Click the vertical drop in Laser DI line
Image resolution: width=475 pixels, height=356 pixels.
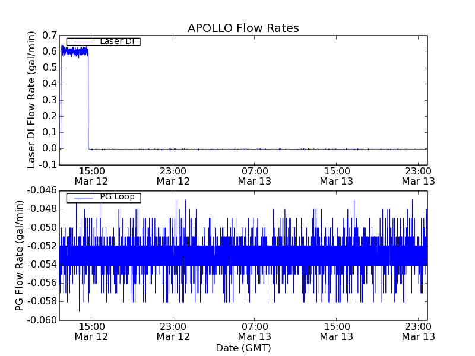coord(88,101)
